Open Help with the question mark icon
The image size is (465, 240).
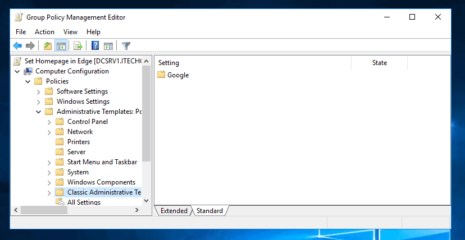95,45
